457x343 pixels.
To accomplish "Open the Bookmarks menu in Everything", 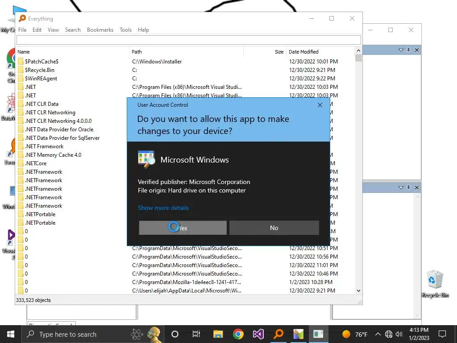I will 100,30.
